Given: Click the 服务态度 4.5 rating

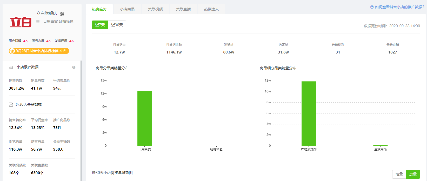Looking at the screenshot, I should (x=41, y=41).
